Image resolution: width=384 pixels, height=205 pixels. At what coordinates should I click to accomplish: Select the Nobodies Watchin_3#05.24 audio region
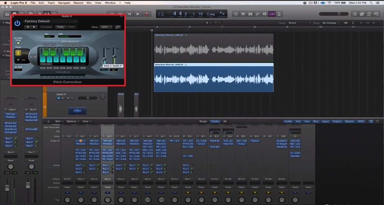point(213,78)
